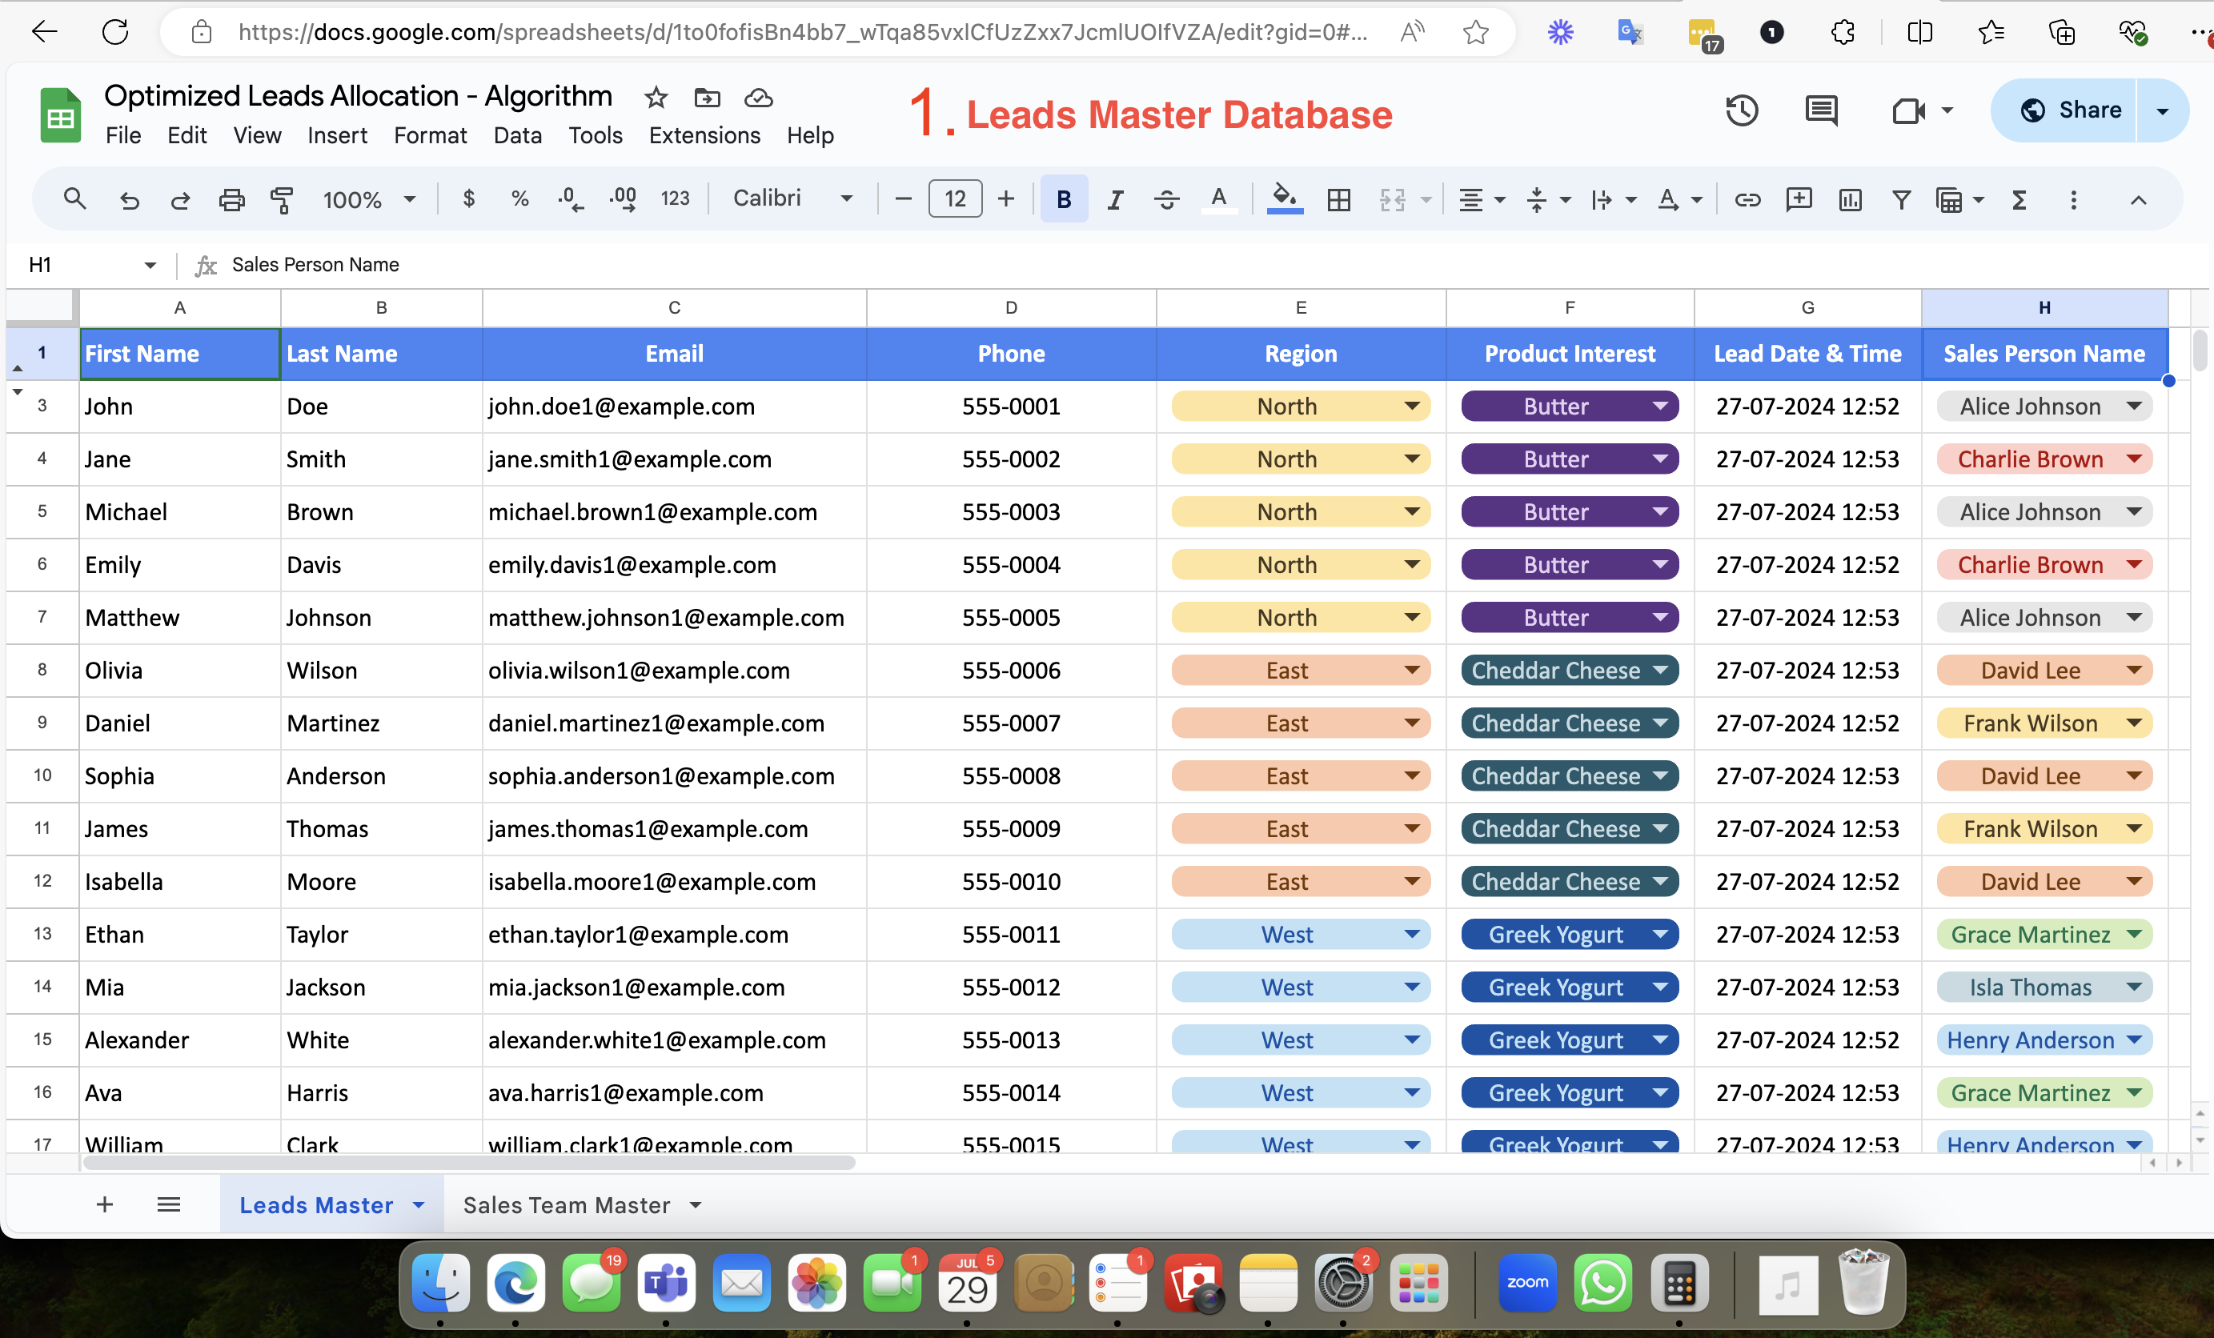
Task: Toggle italic formatting
Action: click(1115, 199)
